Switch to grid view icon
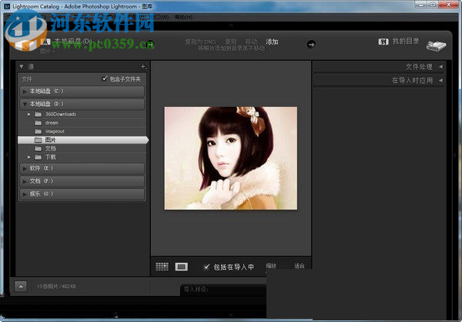462x322 pixels. point(162,267)
